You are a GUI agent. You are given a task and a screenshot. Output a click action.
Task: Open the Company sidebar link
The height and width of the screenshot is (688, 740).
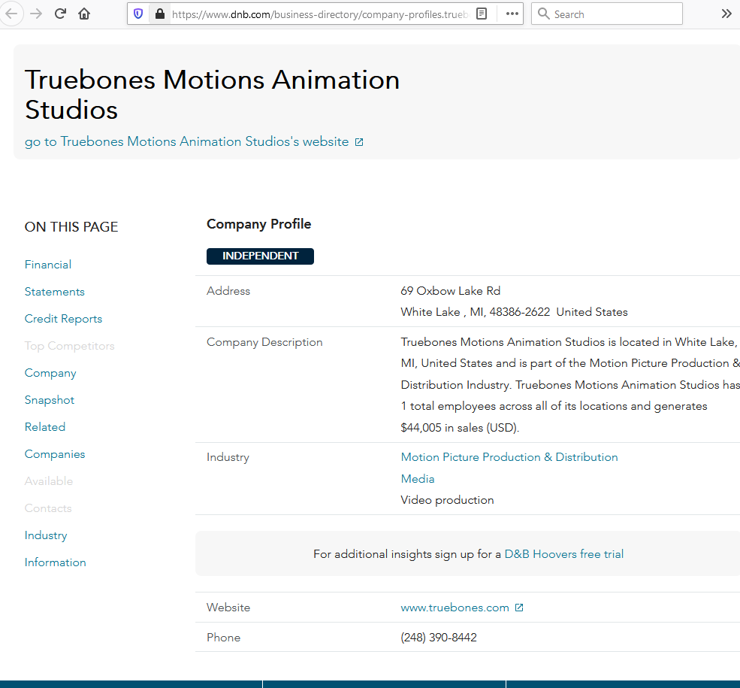point(50,373)
